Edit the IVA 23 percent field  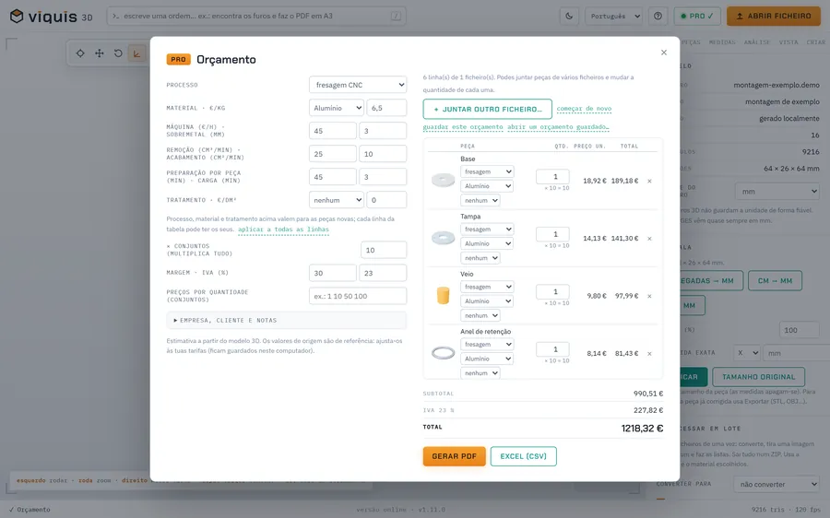(383, 273)
